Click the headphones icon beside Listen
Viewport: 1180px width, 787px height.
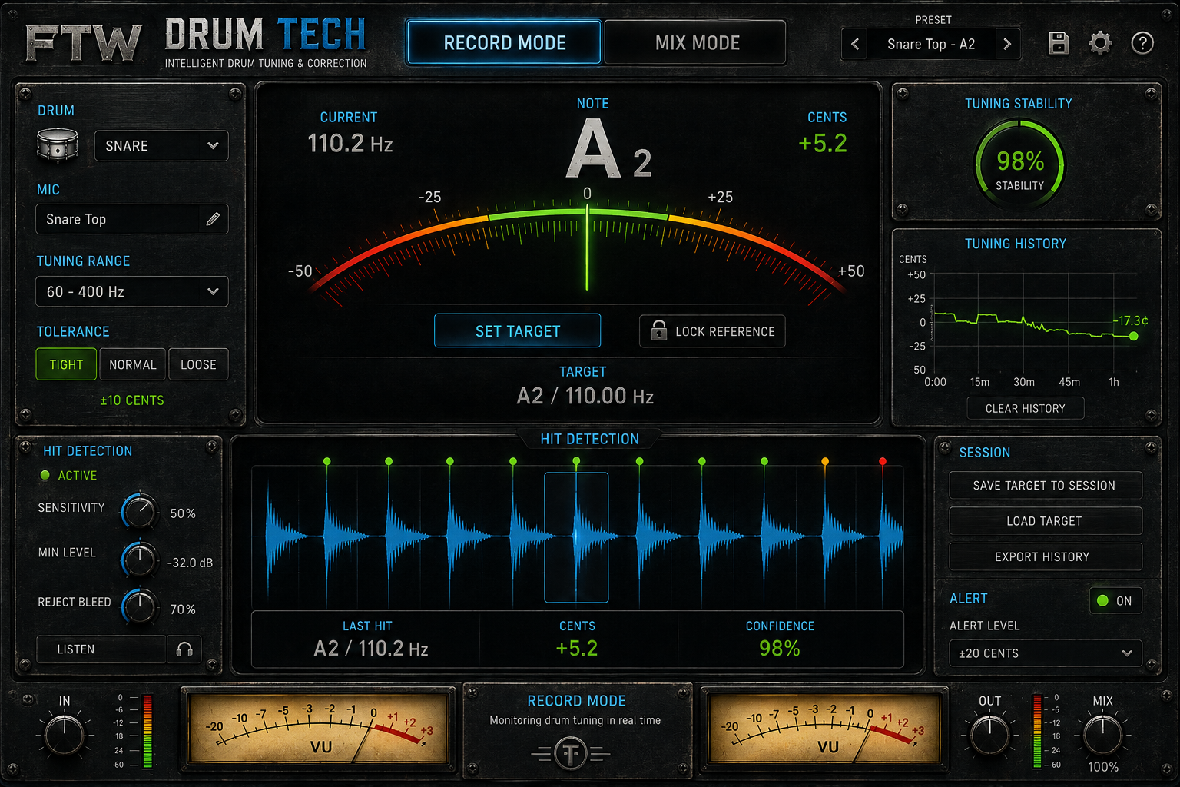coord(184,649)
